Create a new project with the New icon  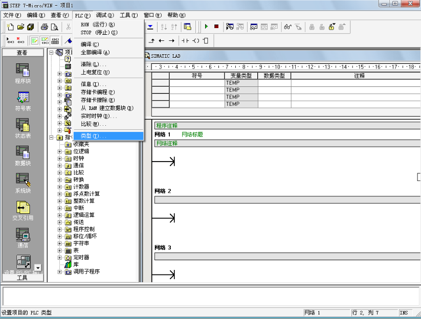point(10,27)
